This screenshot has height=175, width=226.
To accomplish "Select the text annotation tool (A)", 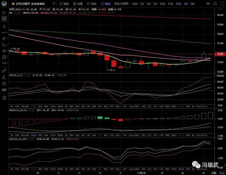I will [x=4, y=26].
